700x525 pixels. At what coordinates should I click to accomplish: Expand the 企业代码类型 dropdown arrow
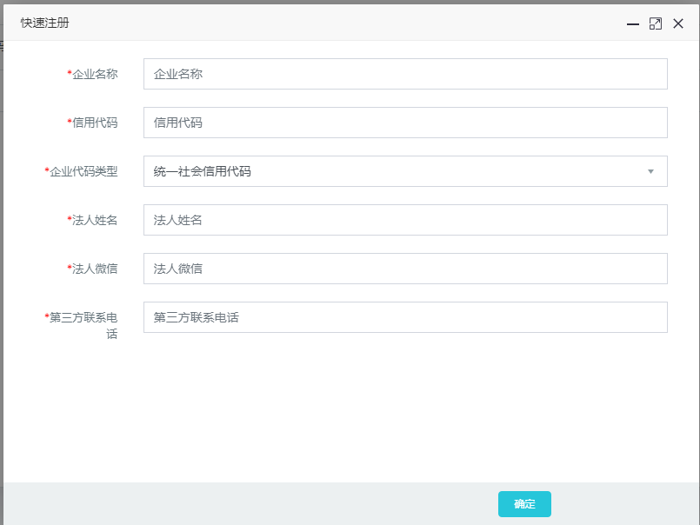pyautogui.click(x=650, y=171)
